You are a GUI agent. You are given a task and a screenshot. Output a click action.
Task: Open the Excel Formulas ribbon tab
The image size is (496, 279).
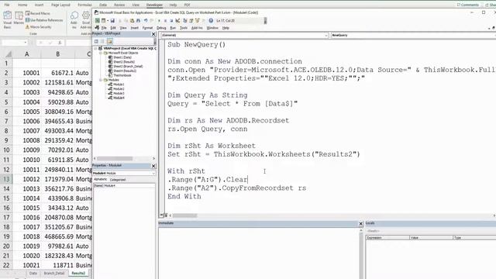pos(84,5)
